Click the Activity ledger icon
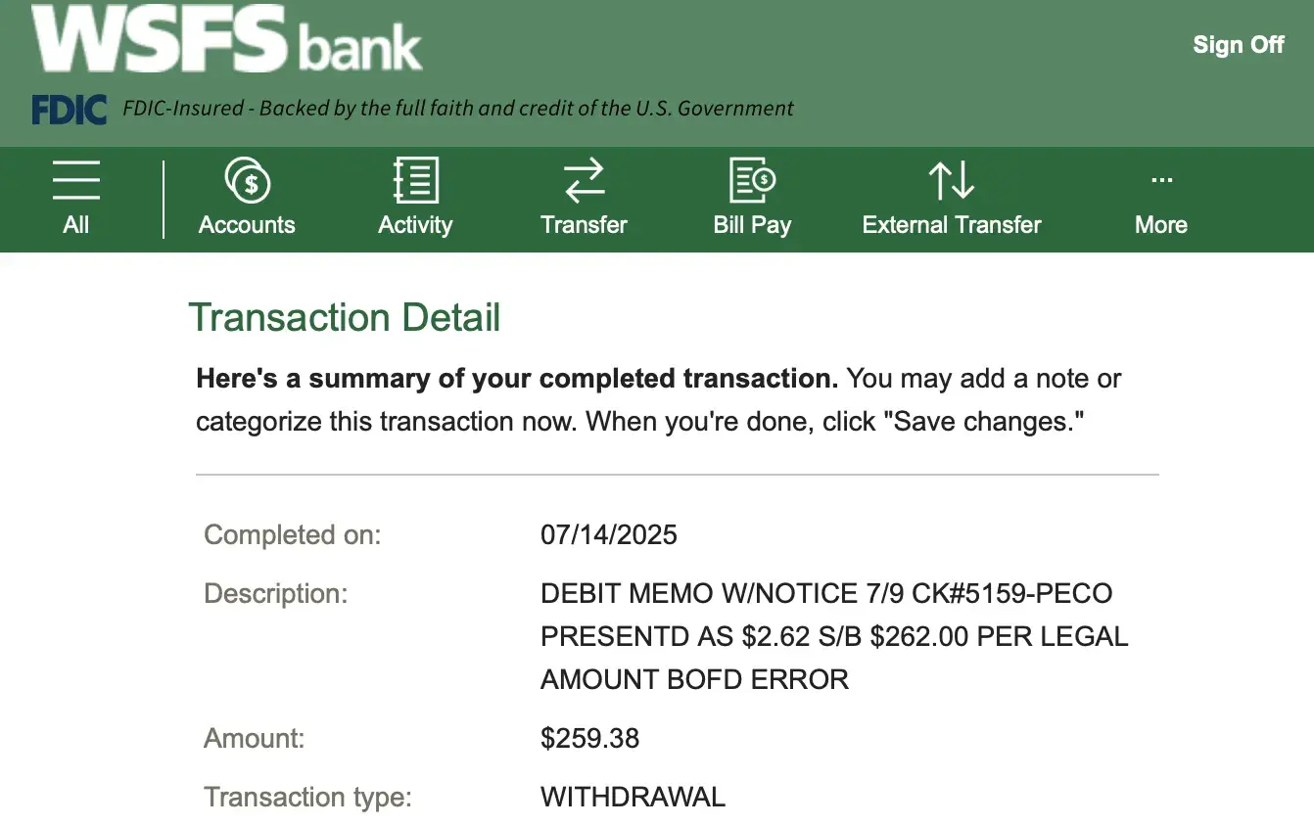Viewport: 1314px width, 826px height. [x=415, y=181]
